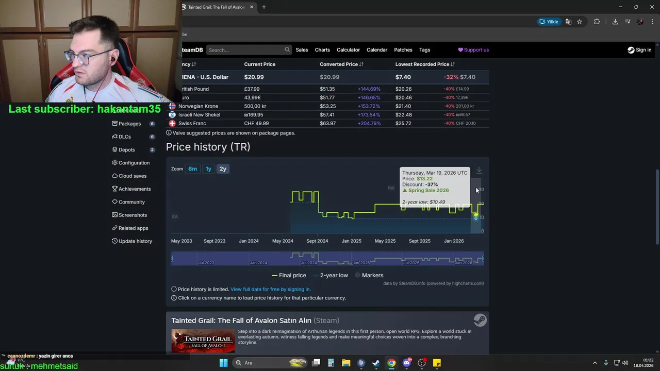Open Chrome three-dot menu
Viewport: 660px width, 371px height.
(652, 22)
